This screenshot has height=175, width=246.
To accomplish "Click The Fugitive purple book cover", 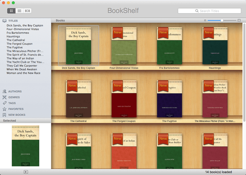I will click(x=169, y=99).
